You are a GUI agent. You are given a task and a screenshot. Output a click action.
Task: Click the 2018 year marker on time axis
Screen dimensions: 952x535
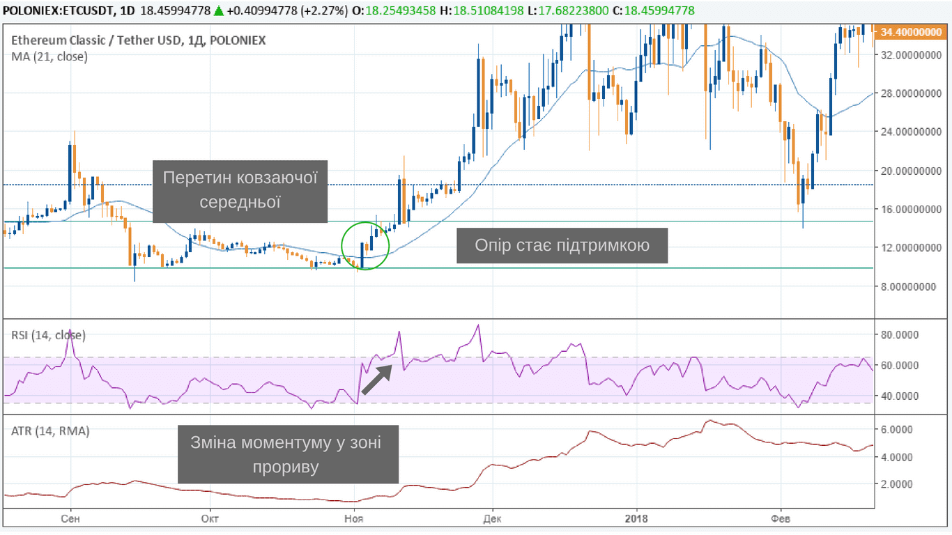(x=636, y=518)
